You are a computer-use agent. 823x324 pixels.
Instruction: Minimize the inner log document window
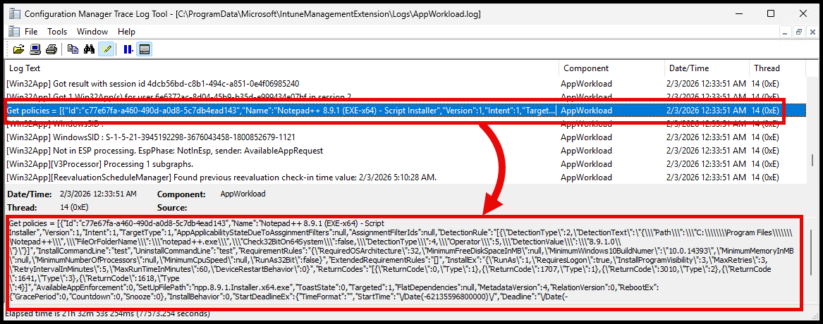785,32
